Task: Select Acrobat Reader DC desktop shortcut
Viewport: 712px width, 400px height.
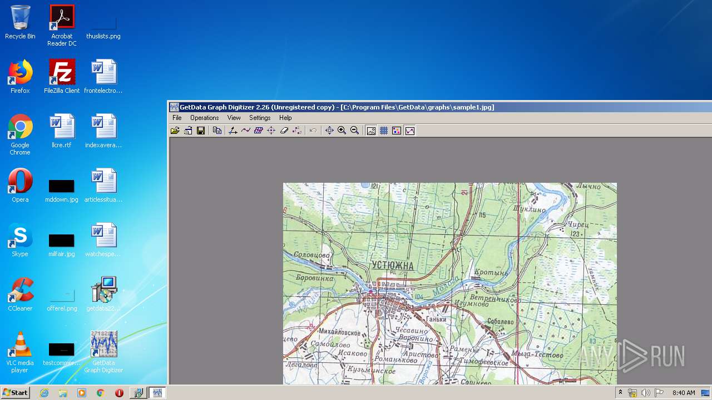Action: [x=62, y=26]
